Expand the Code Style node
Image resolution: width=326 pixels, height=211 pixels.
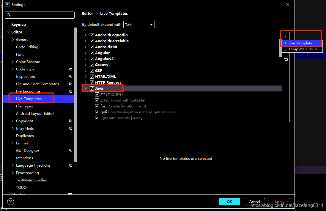[13, 69]
